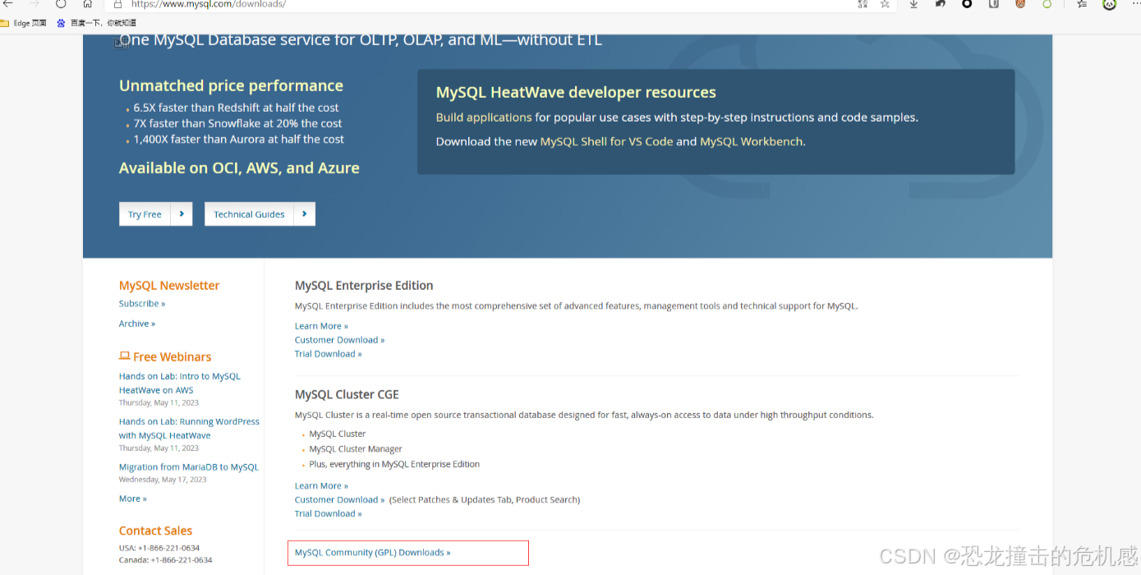
Task: Click Customer Download under MySQL Cluster CGE
Action: point(339,499)
